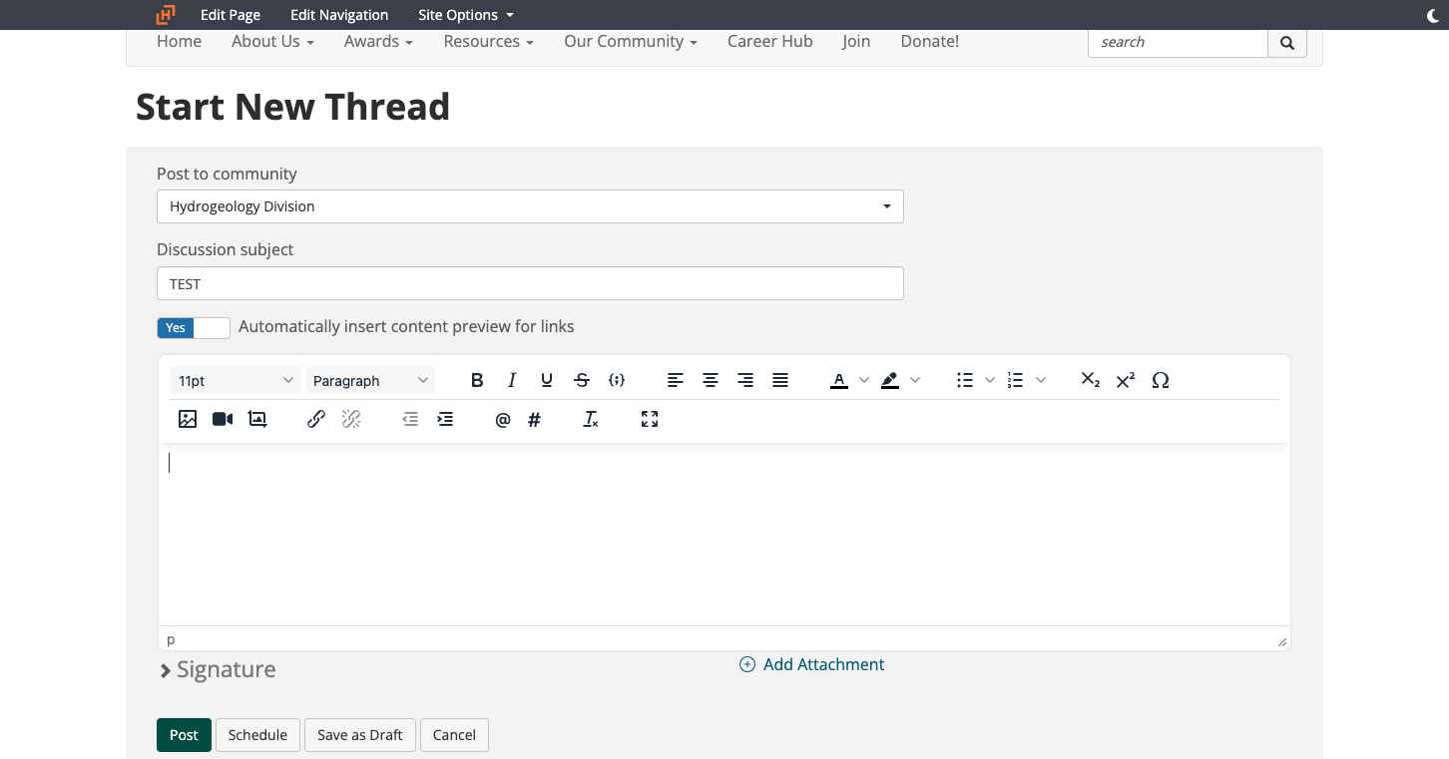
Task: Apply strikethrough formatting
Action: click(x=582, y=380)
